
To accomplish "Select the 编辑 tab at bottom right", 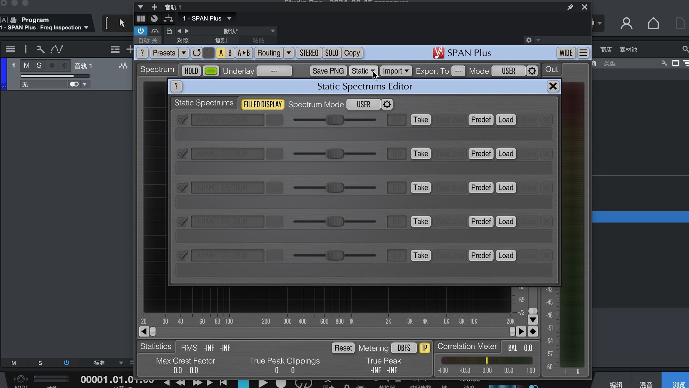I will pyautogui.click(x=616, y=384).
